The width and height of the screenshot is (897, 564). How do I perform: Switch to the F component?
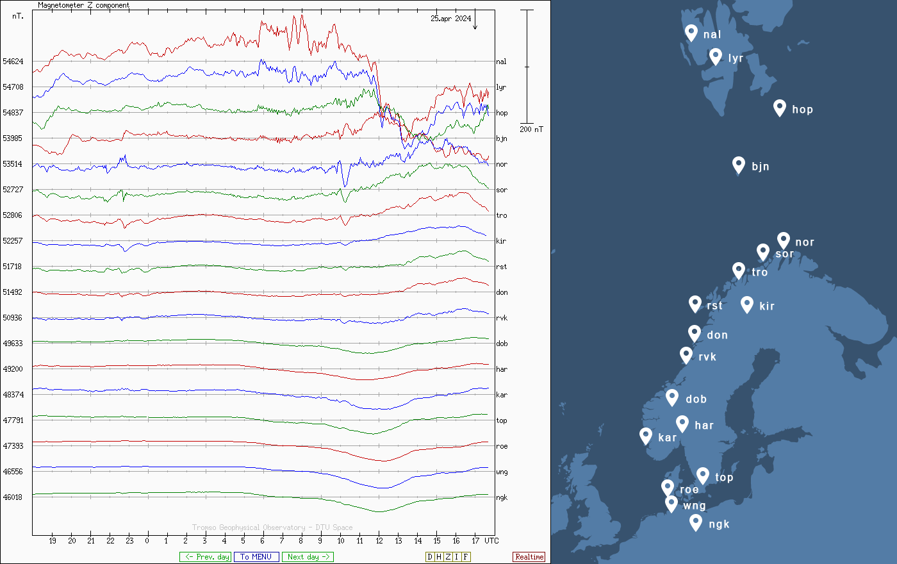click(466, 557)
